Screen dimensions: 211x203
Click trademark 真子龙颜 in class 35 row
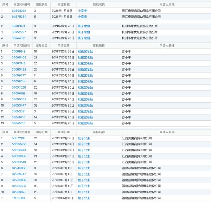coord(84,38)
